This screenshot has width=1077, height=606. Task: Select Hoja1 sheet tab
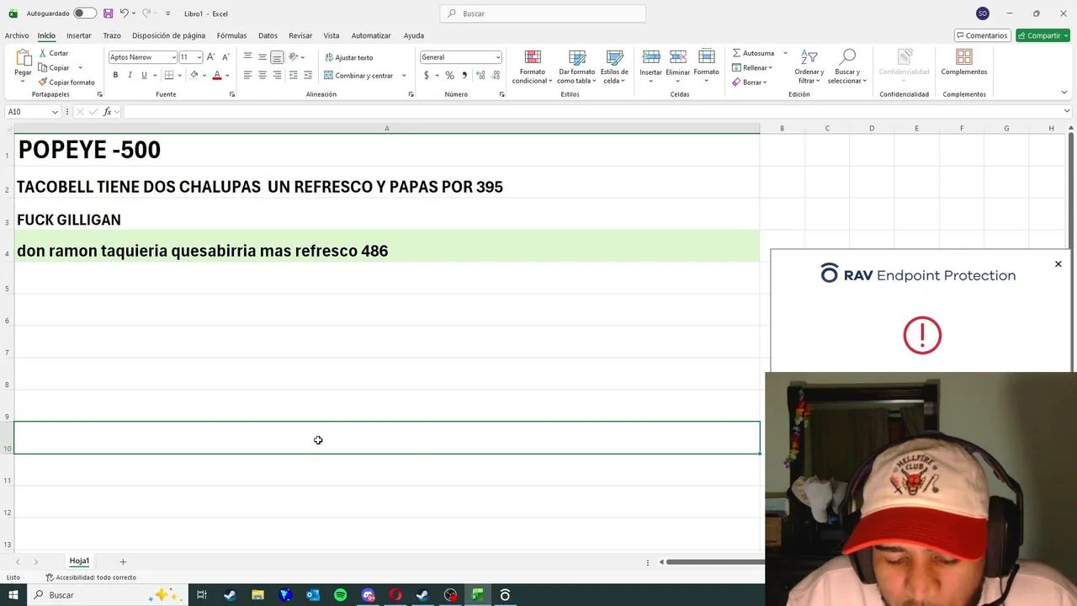tap(79, 561)
